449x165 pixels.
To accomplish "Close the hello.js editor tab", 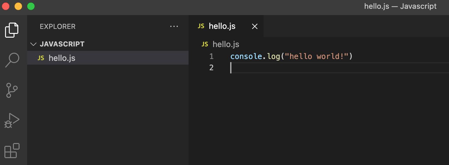I will tap(255, 26).
